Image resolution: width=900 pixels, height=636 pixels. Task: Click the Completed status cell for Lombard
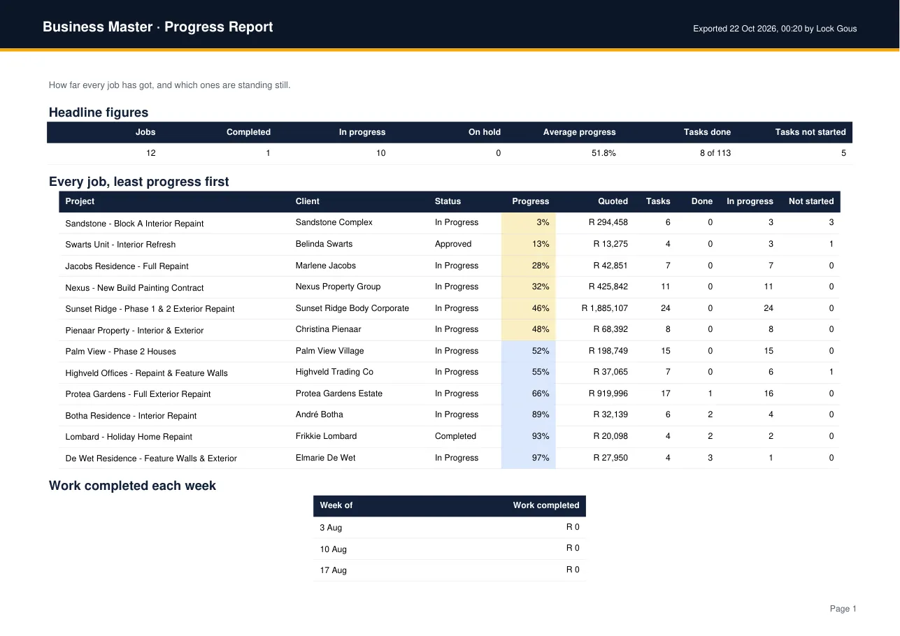coord(455,436)
